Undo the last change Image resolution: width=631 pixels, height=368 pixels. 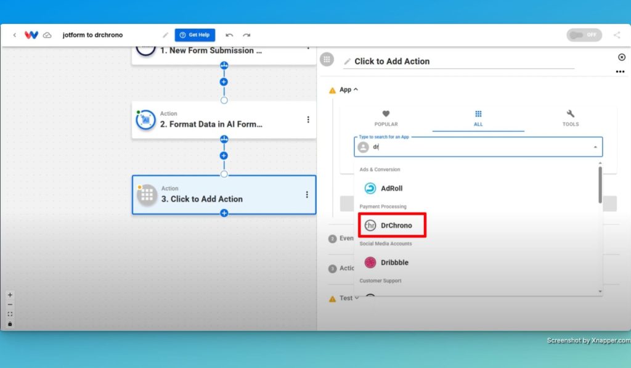point(229,35)
